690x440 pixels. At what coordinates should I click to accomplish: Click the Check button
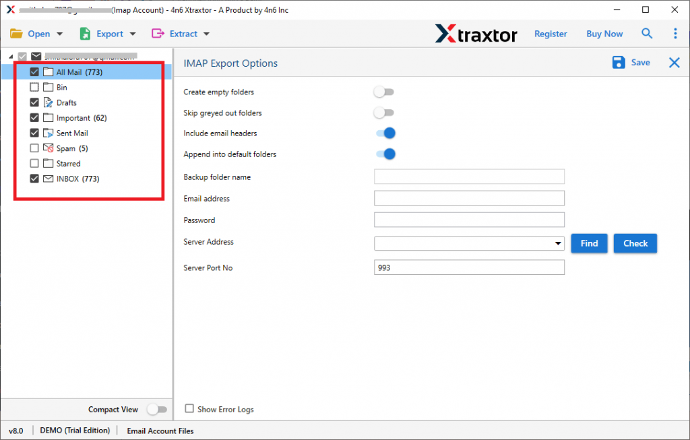pyautogui.click(x=635, y=243)
